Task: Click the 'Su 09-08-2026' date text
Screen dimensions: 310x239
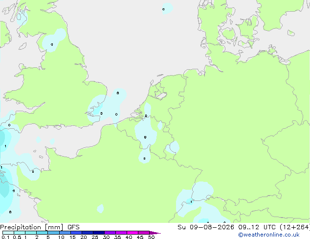Action: pos(206,227)
